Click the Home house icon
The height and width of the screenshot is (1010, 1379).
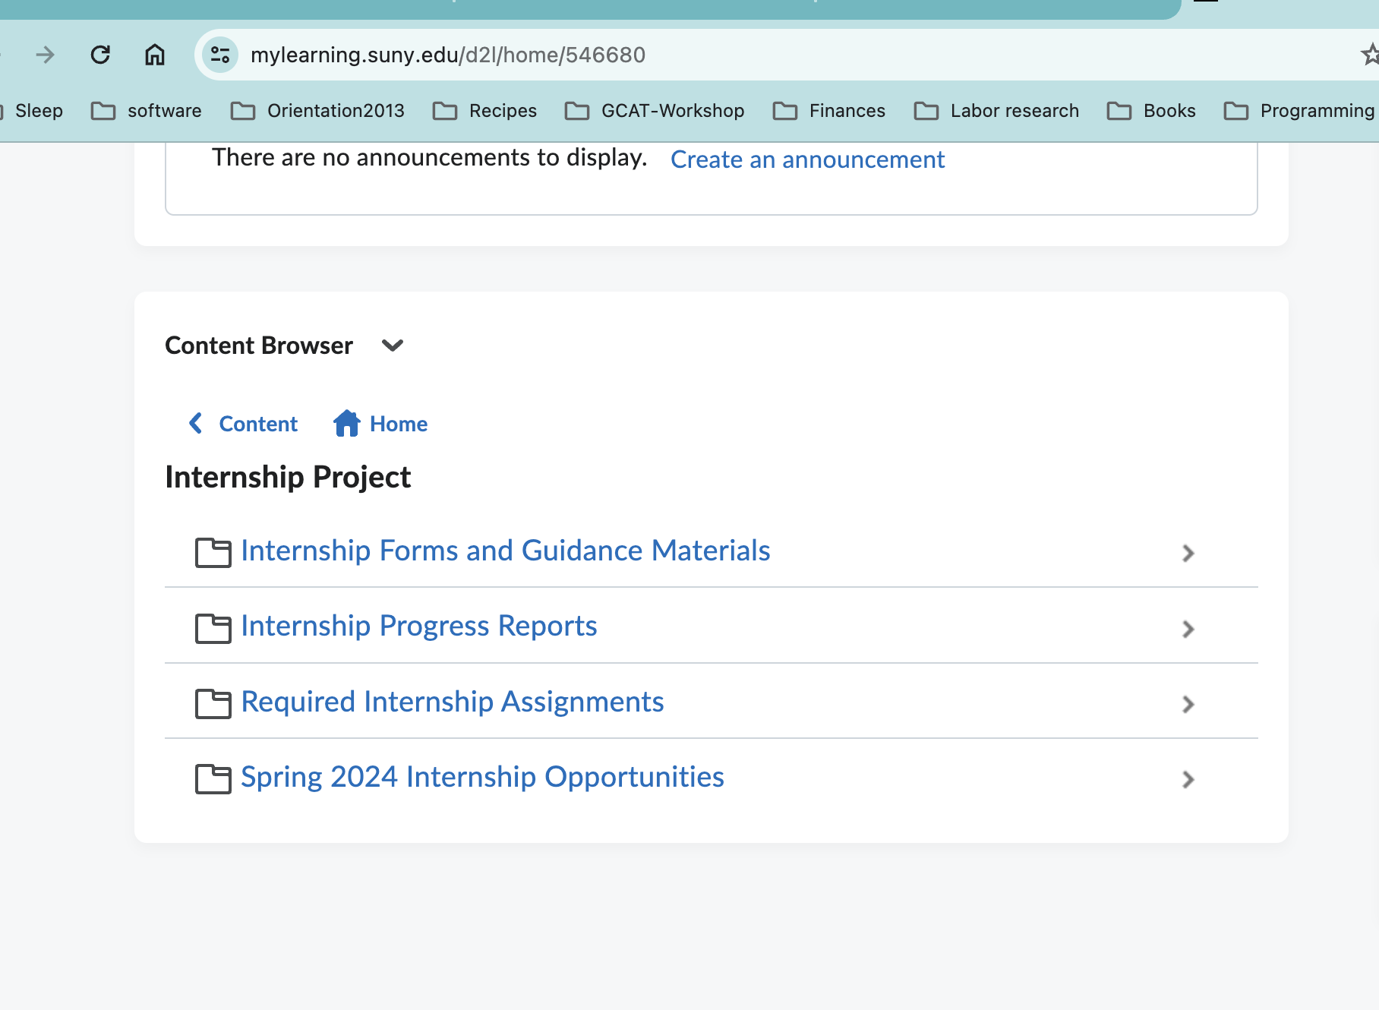click(x=347, y=423)
